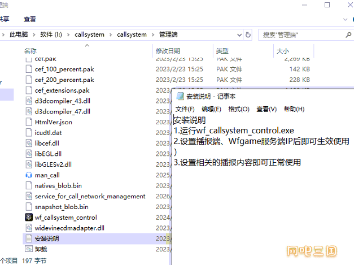This screenshot has width=354, height=265.
Task: Click the 管理端 breadcrumb
Action: pos(168,34)
